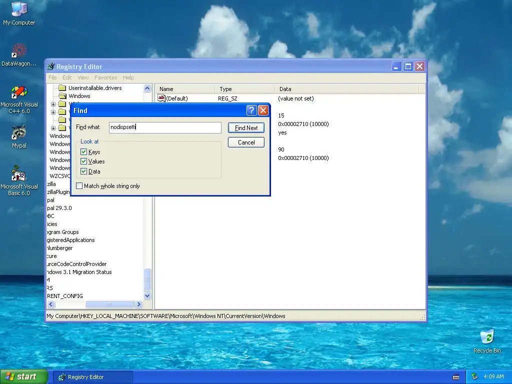
Task: Select the 'icies' tree item
Action: [52, 224]
